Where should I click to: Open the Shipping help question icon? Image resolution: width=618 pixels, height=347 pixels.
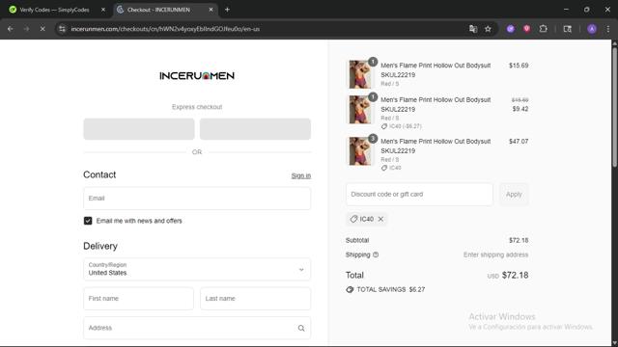pos(376,254)
